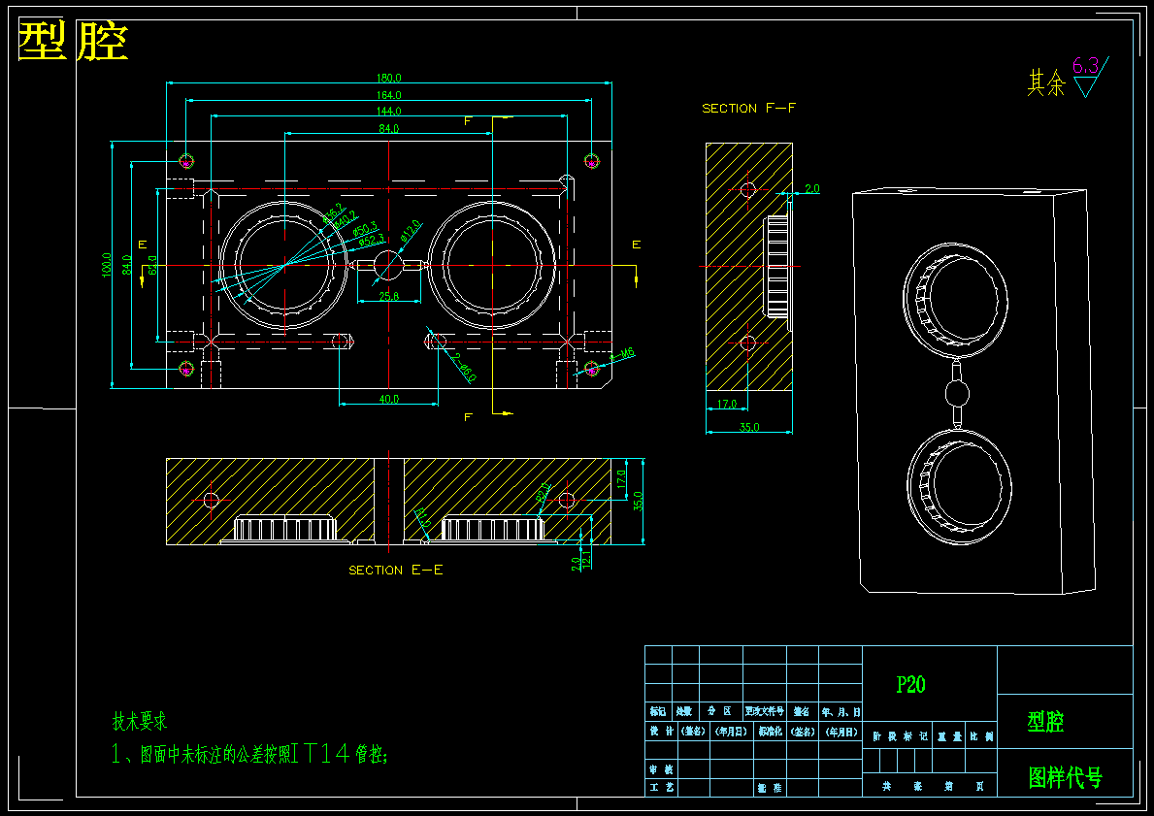Click the vertical 35.0 dimension in section E-E
1154x816 pixels.
[638, 501]
